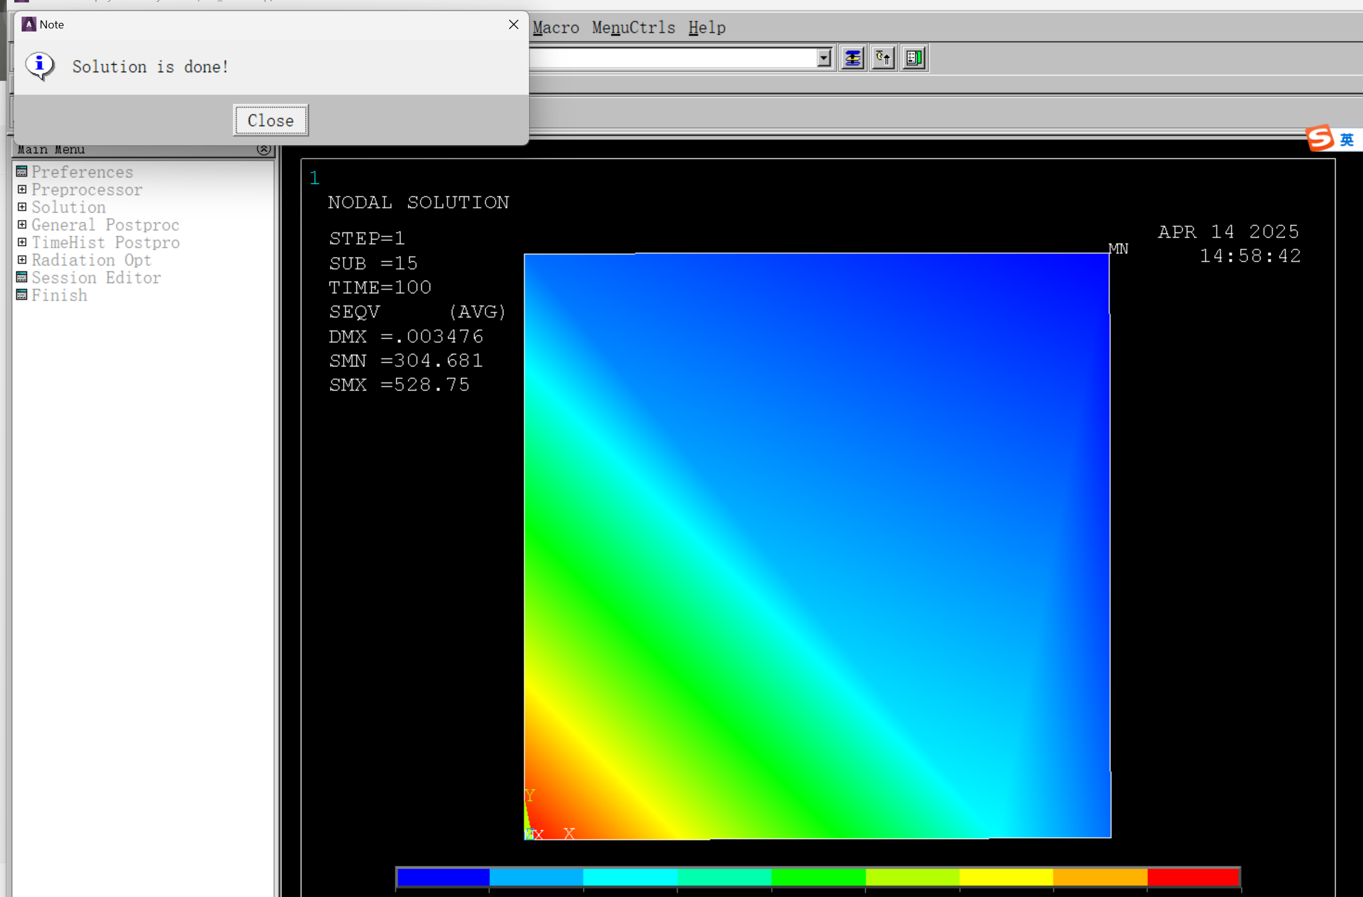Screen dimensions: 1363x897
Task: Open the Contact Manager toolbar icon
Action: (913, 57)
